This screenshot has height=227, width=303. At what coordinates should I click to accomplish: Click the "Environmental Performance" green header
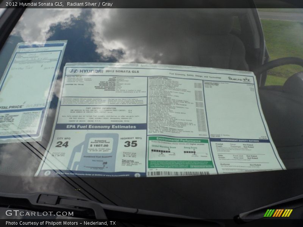[x=178, y=140]
